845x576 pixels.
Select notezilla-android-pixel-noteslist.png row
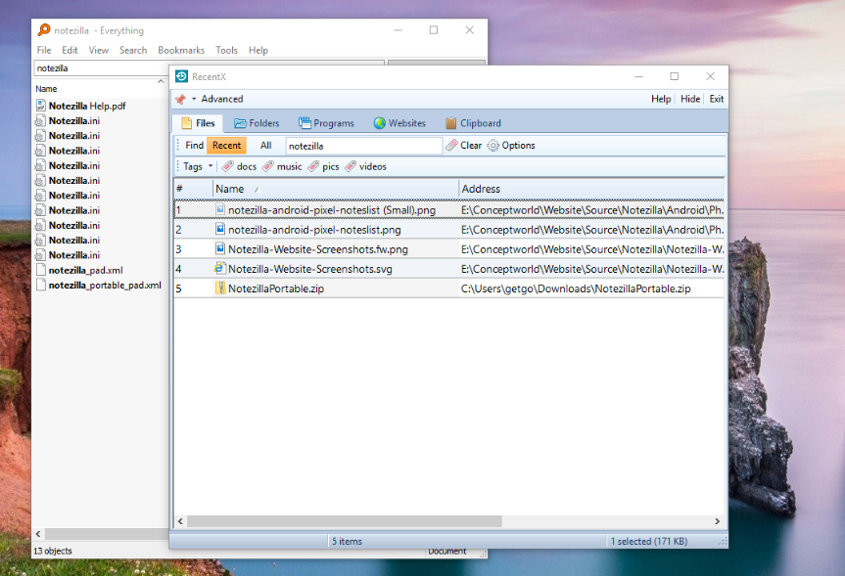point(448,230)
